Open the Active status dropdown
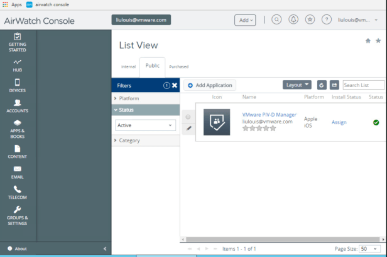 [x=145, y=125]
